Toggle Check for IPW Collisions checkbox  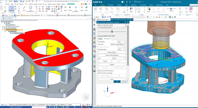click(99, 71)
